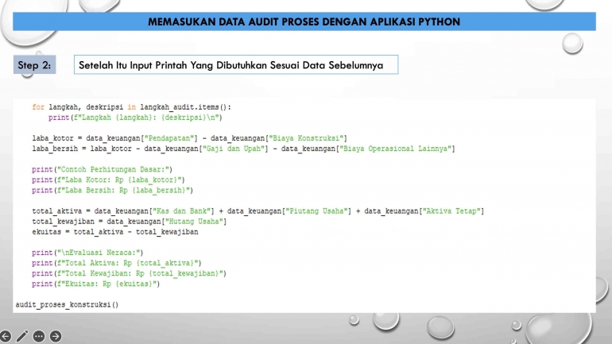Advance to the next slide arrow

click(x=56, y=336)
